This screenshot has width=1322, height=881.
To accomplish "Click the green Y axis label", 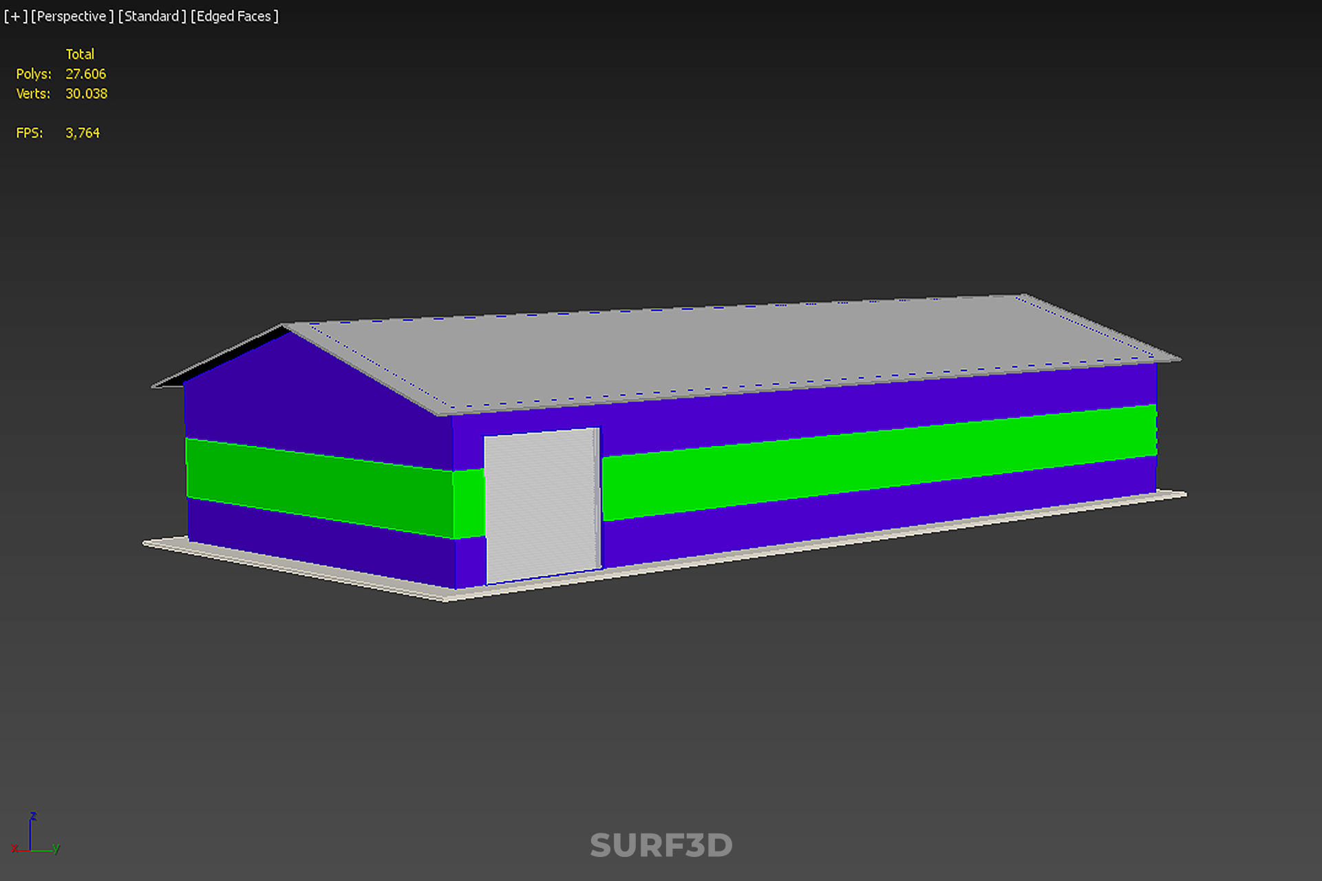I will click(56, 848).
